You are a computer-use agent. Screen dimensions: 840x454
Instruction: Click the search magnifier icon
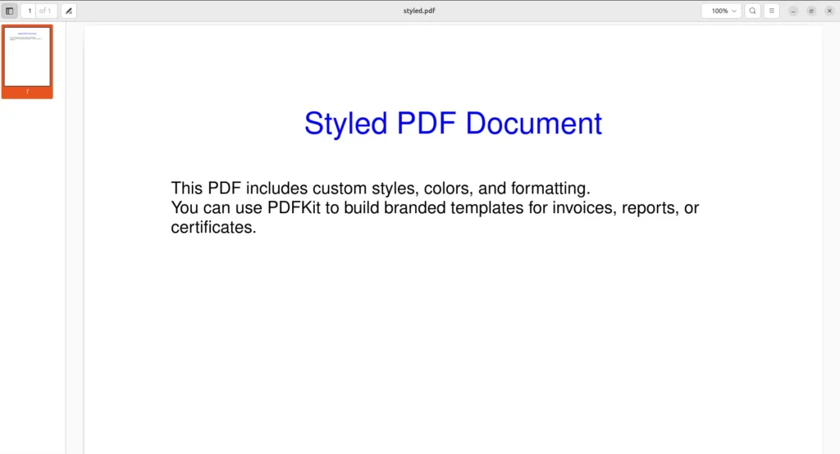(x=753, y=11)
